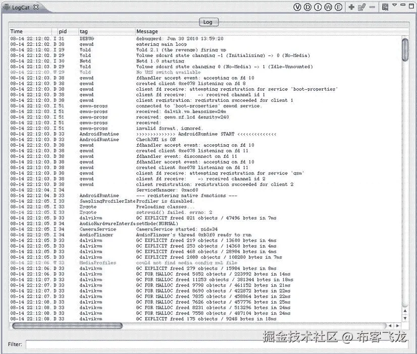Click the pid column header
The width and height of the screenshot is (417, 354).
click(68, 31)
